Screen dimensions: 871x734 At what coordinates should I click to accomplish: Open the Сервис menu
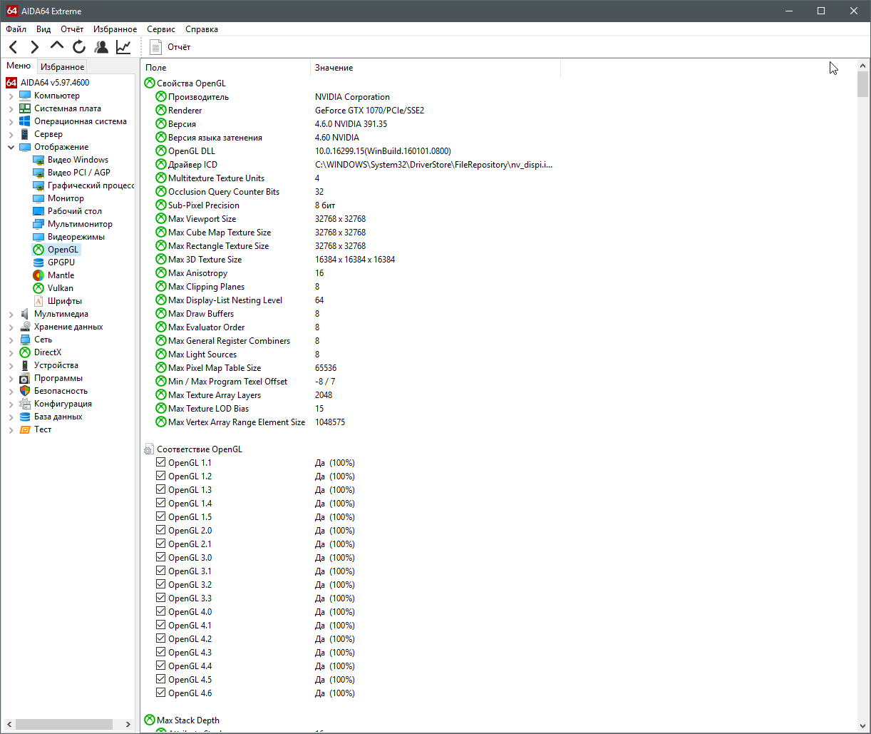pyautogui.click(x=161, y=29)
